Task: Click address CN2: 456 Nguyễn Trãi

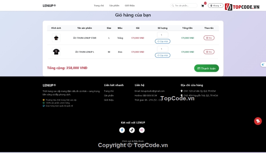Action: [201, 96]
